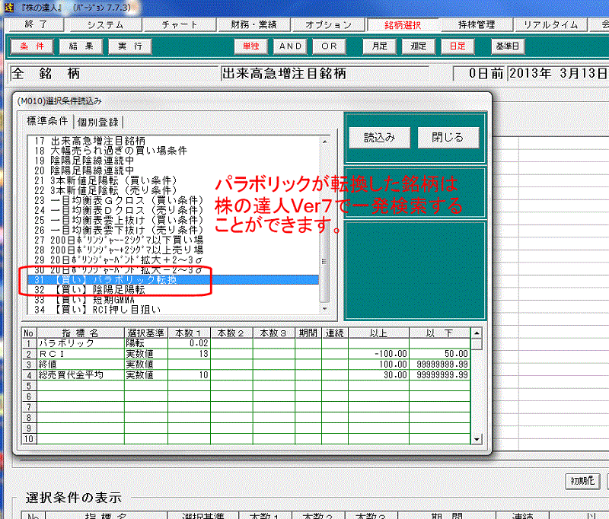Screen dimensions: 609x519
Task: Select list item 19 陰陽足陰線連続中
Action: (x=173, y=161)
